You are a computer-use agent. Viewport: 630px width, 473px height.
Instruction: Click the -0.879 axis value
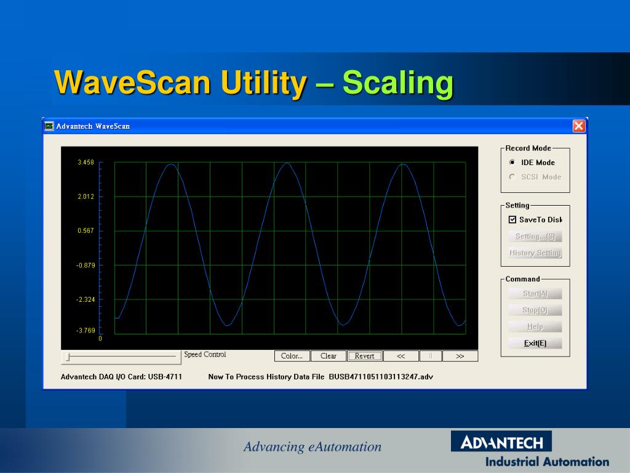86,265
